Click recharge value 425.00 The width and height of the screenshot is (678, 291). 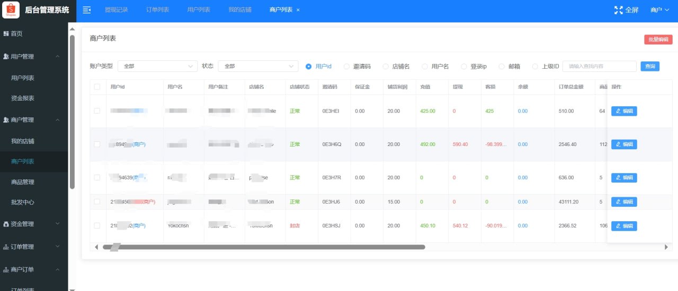tap(427, 111)
